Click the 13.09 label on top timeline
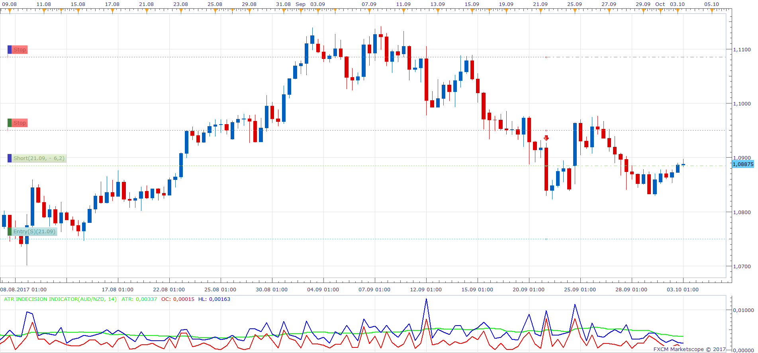This screenshot has height=353, width=758. coord(437,4)
